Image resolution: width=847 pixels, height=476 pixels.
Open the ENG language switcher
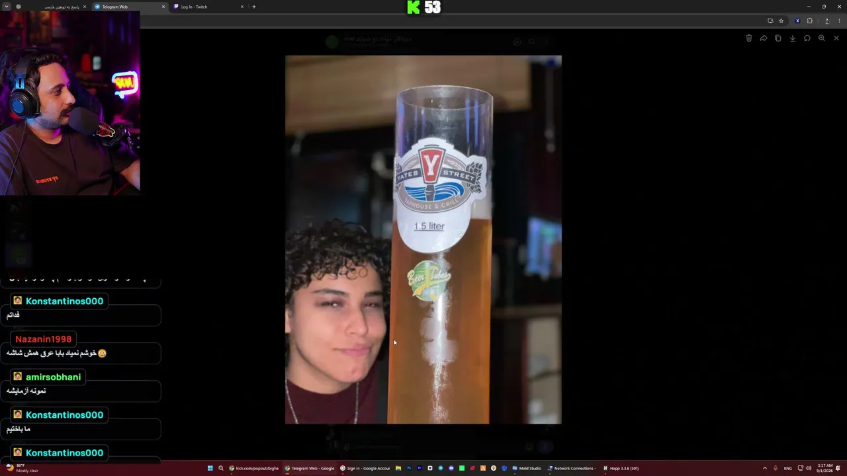click(787, 468)
